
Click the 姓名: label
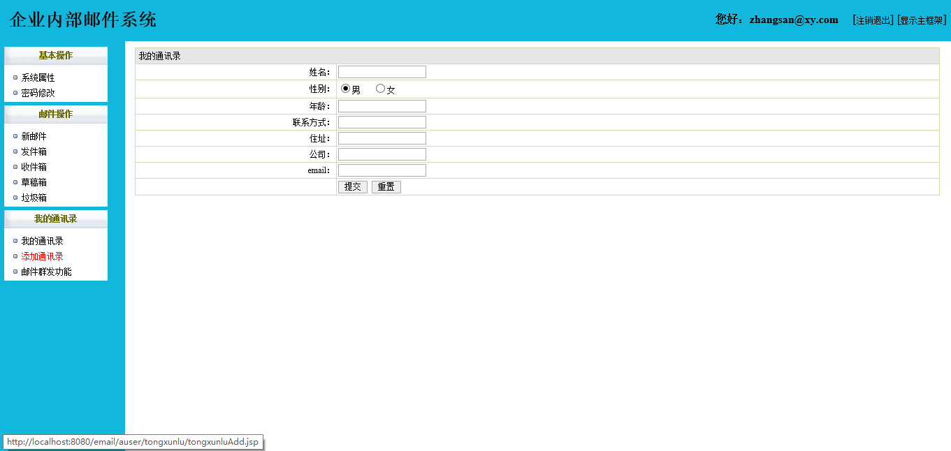[x=319, y=72]
